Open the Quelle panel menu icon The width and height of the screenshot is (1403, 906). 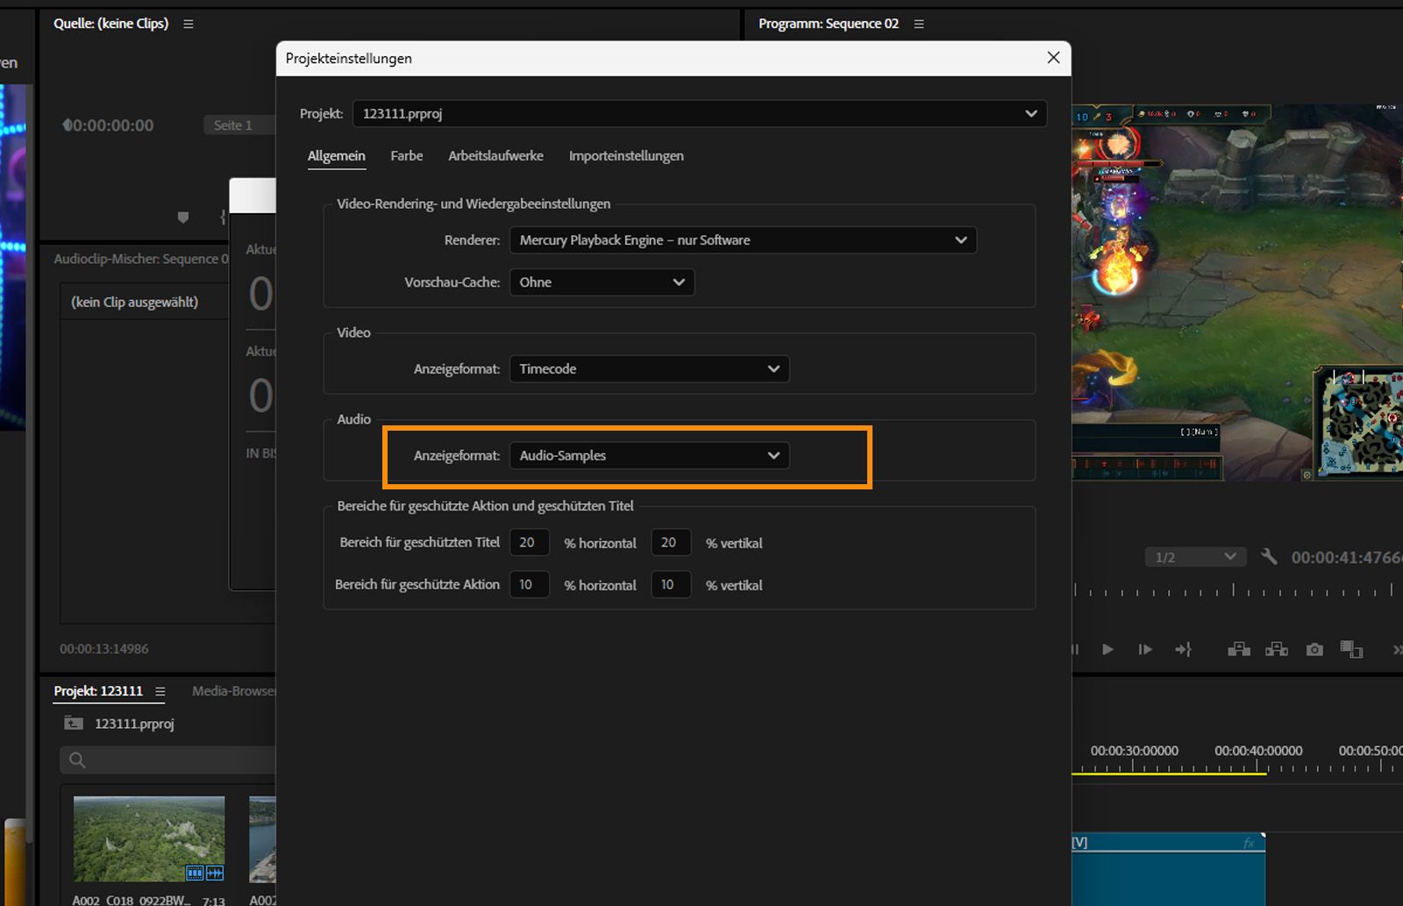point(188,24)
